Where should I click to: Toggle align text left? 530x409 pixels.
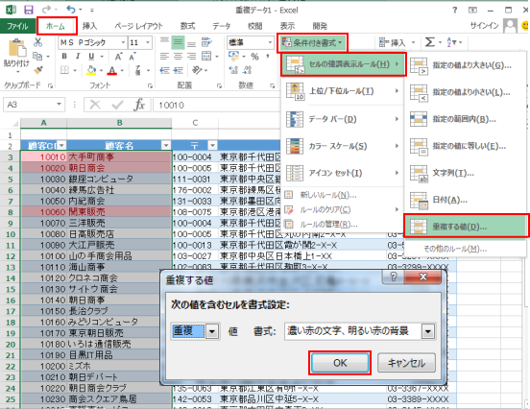[x=164, y=56]
